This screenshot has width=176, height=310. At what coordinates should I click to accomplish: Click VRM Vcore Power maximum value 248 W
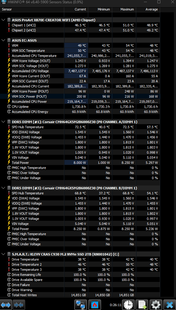(x=129, y=91)
